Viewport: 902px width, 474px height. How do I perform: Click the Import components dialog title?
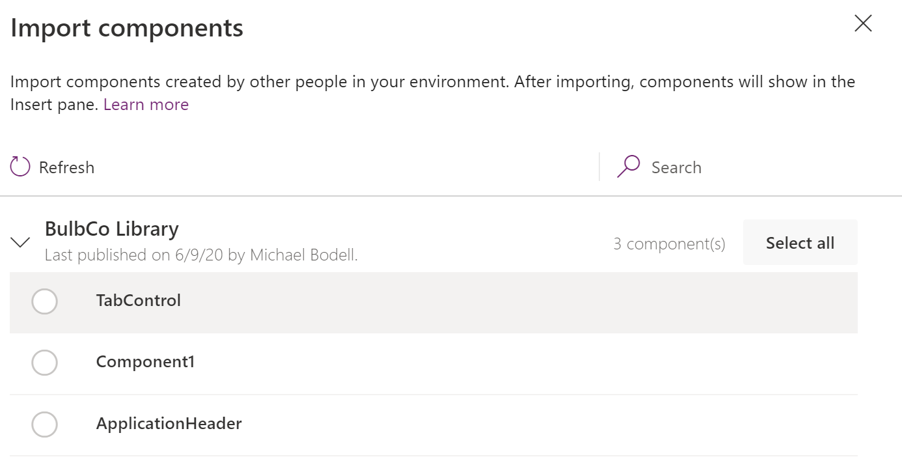[127, 29]
